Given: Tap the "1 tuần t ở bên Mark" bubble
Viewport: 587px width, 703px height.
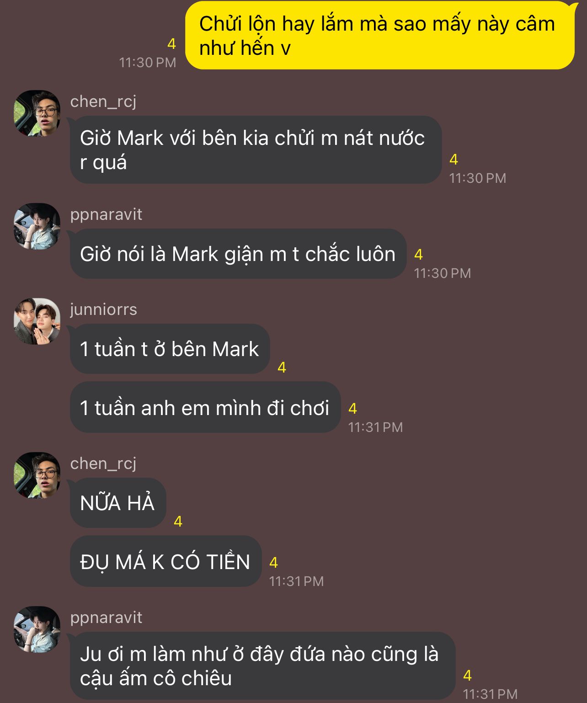Looking at the screenshot, I should click(170, 349).
